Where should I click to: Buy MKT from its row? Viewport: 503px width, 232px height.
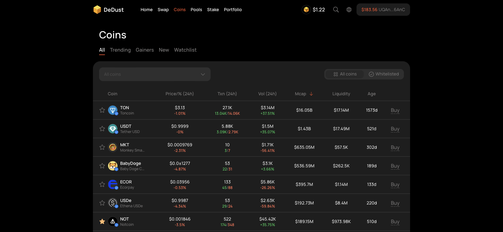(395, 147)
